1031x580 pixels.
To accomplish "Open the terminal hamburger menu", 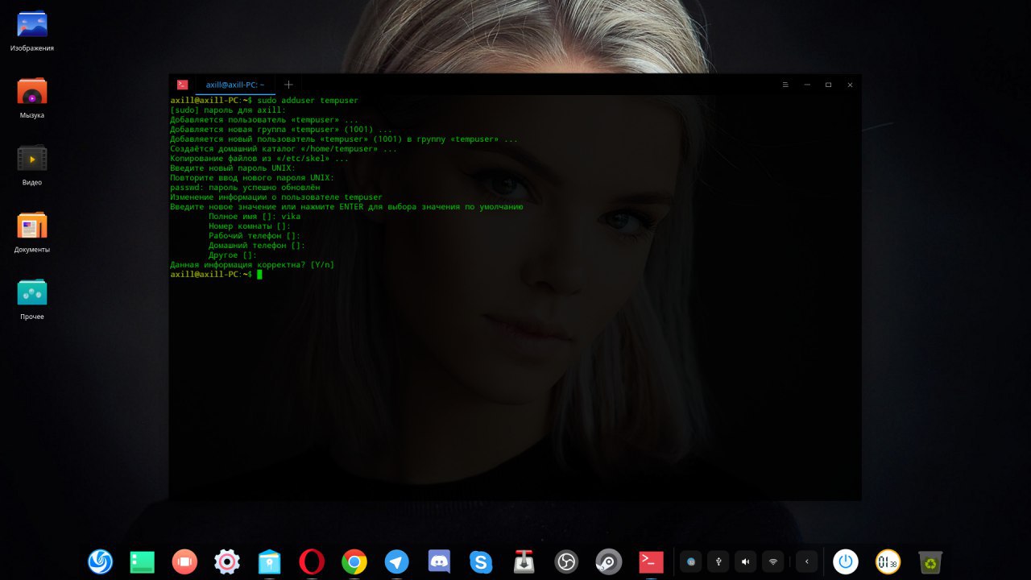I will click(x=785, y=85).
